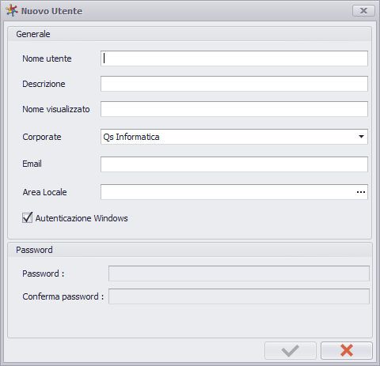Screen dimensions: 380x366
Task: Open the Qs Informatica combo box
Action: coord(234,137)
